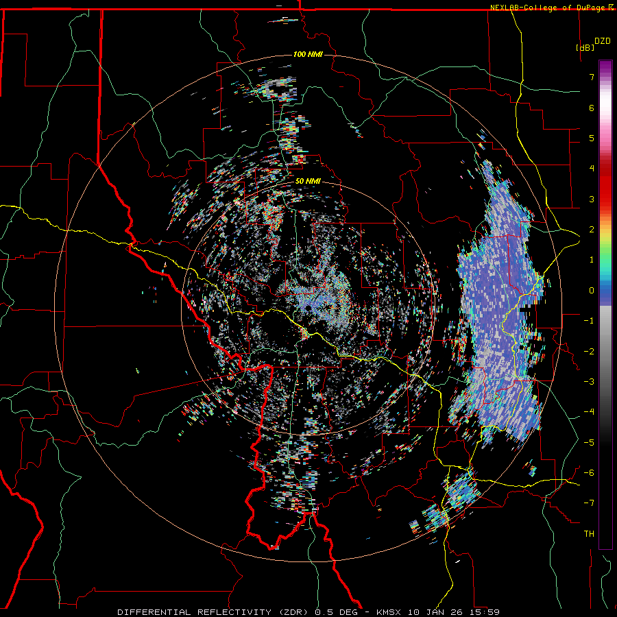617x617 pixels.
Task: Click the 7 value on color scale
Action: (592, 77)
